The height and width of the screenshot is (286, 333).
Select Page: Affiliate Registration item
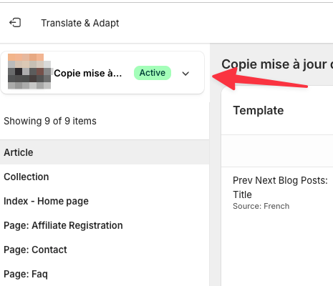tap(105, 225)
